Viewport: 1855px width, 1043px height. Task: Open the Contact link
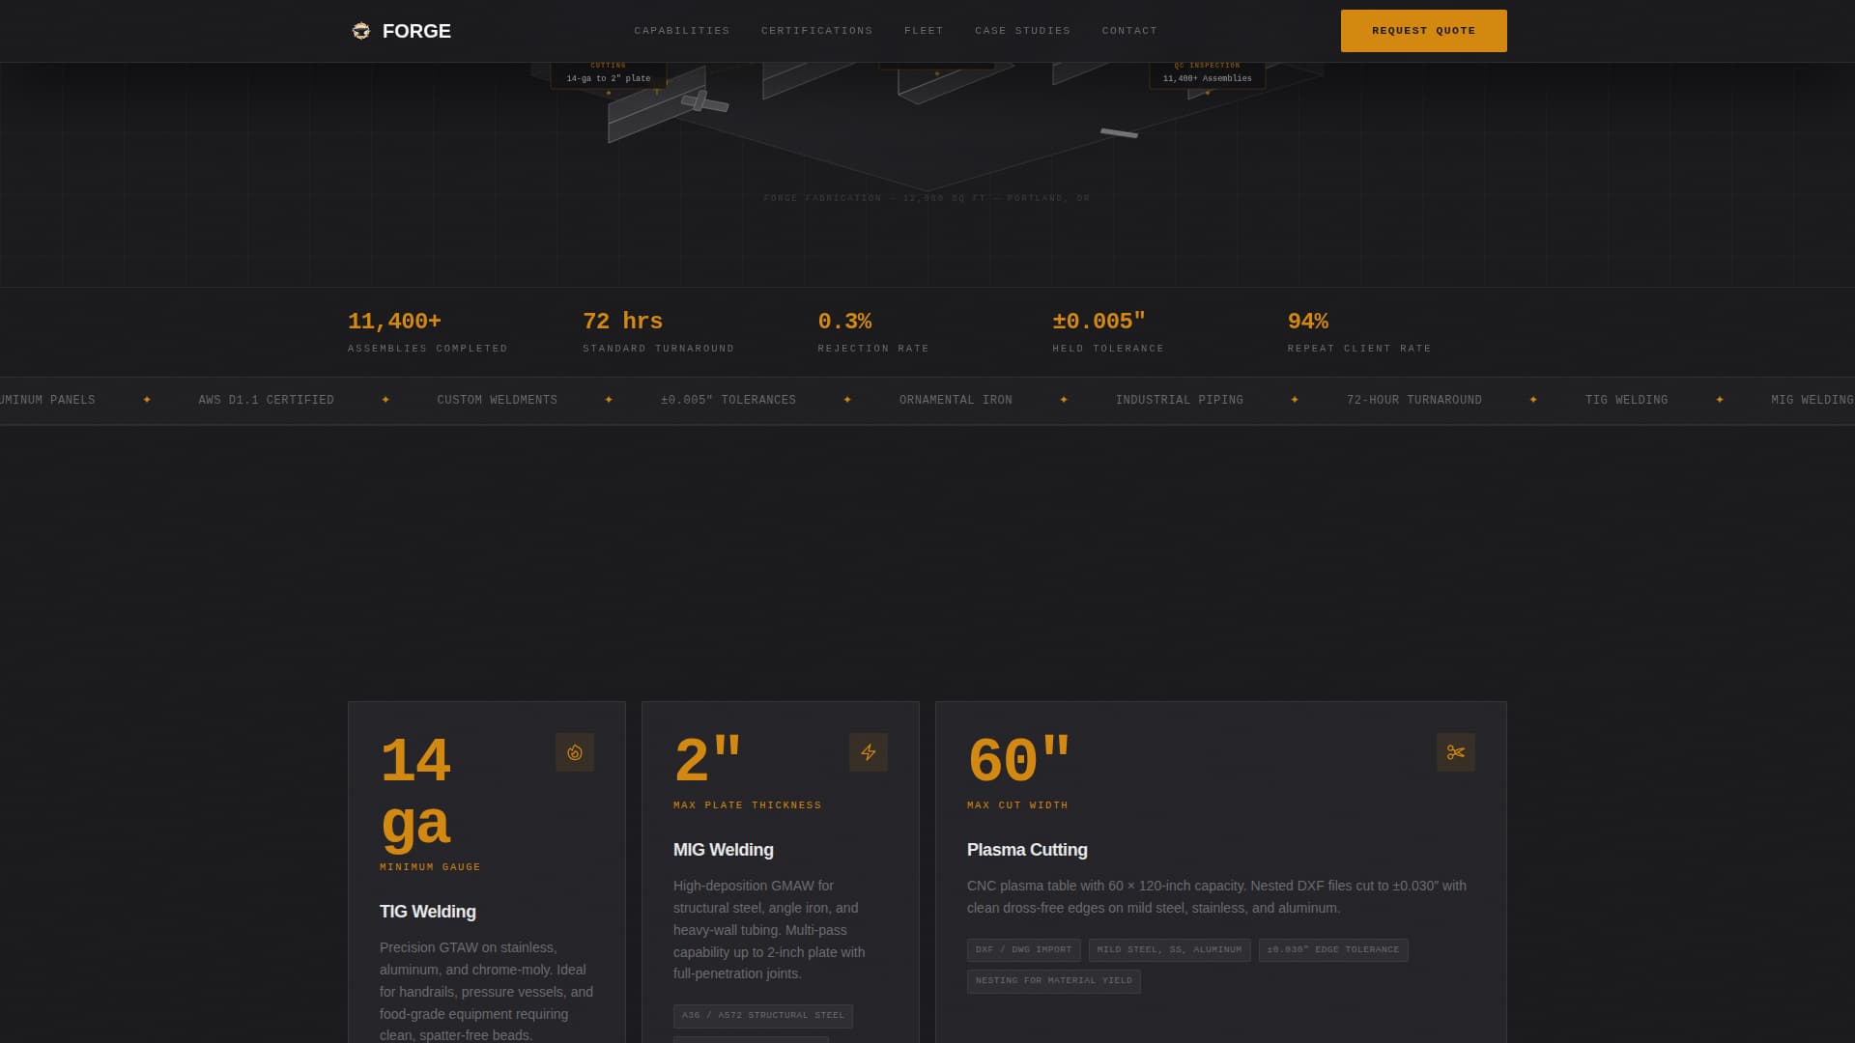pyautogui.click(x=1128, y=30)
